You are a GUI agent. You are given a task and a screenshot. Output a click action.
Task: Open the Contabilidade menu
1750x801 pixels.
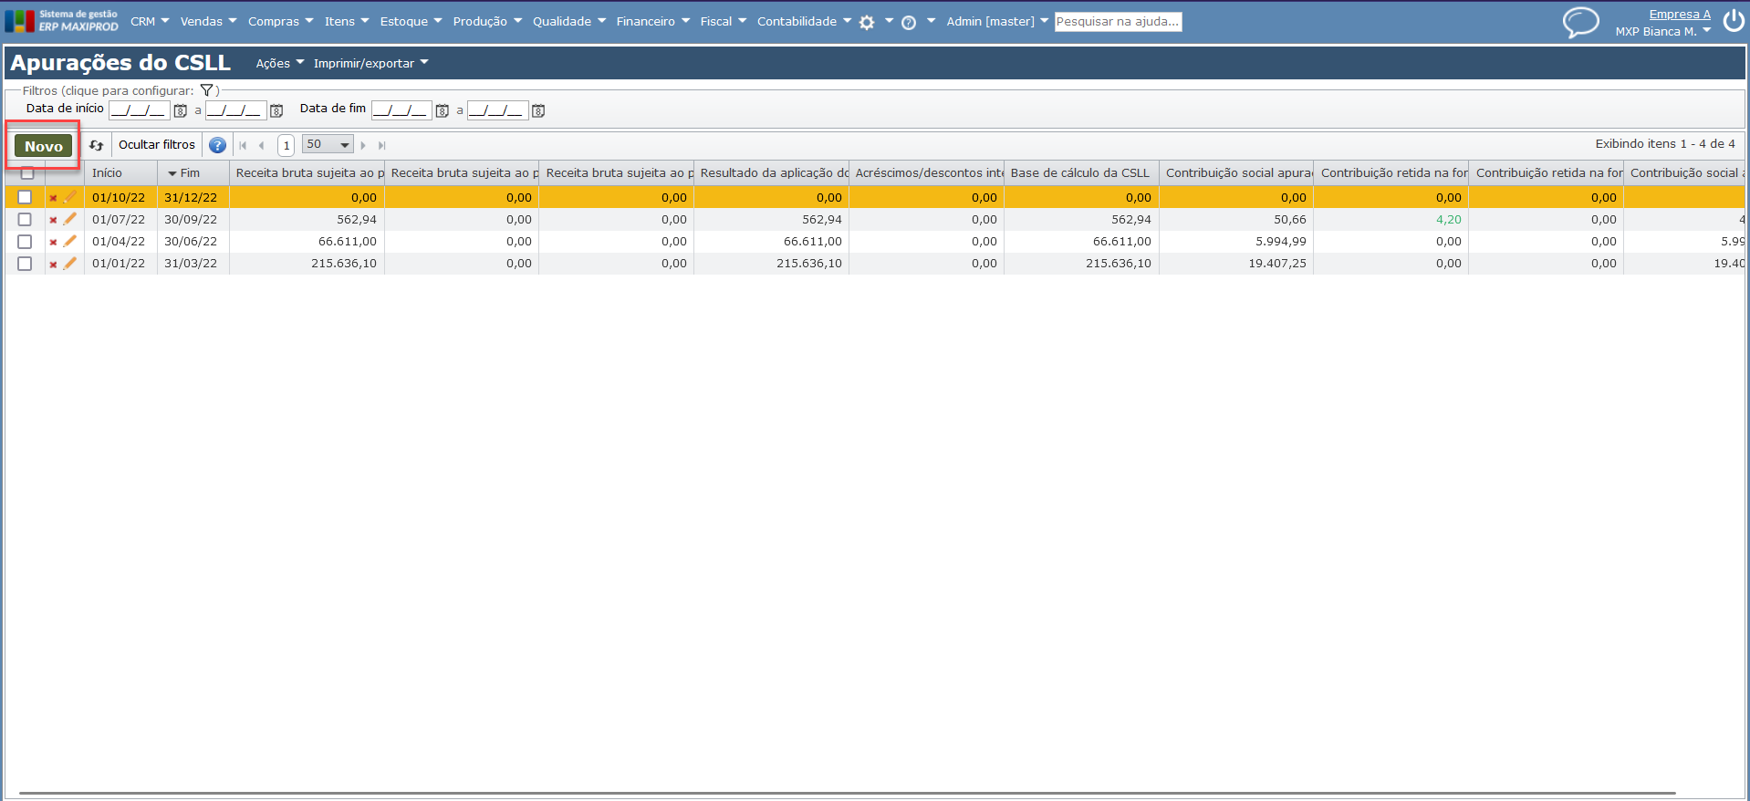point(803,22)
